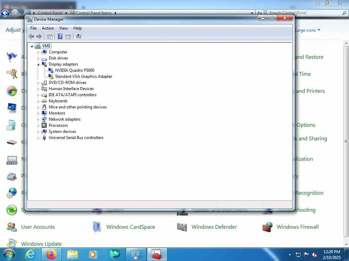Viewport: 349px width, 261px height.
Task: Open the View menu
Action: click(63, 28)
